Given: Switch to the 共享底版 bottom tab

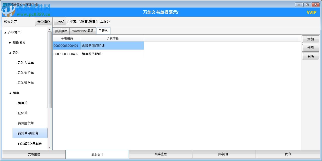Looking at the screenshot, I should (160, 154).
